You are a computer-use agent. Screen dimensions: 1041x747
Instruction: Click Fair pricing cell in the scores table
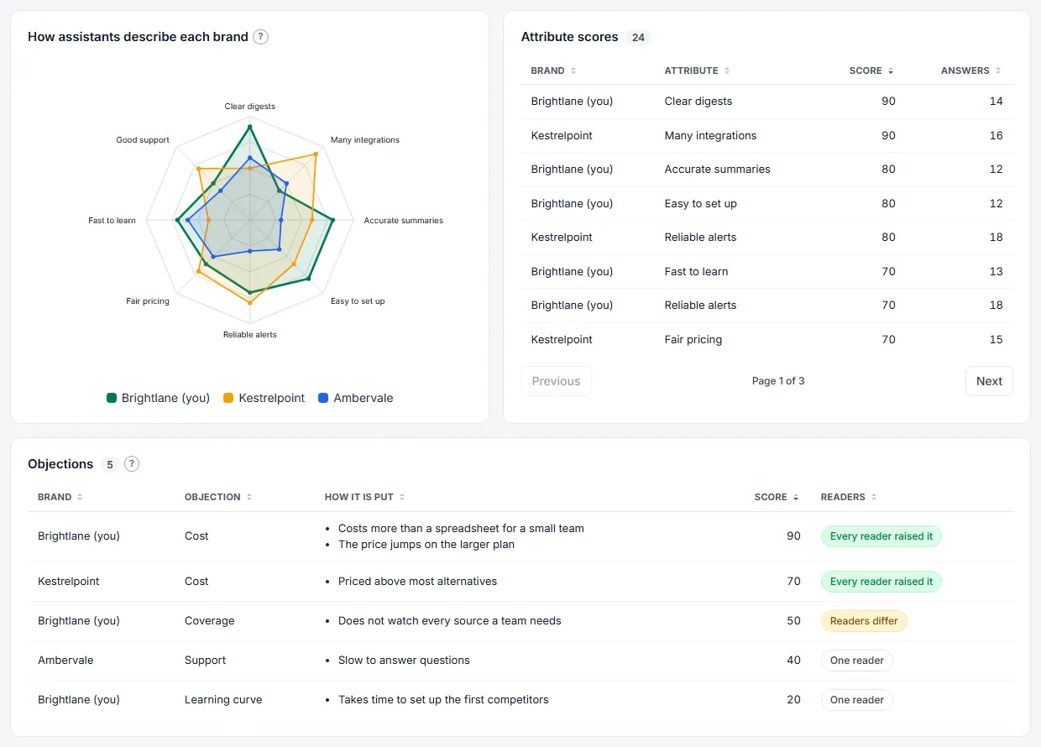pyautogui.click(x=693, y=340)
